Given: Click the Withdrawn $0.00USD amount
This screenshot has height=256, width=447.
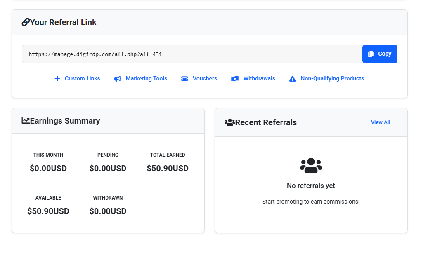Looking at the screenshot, I should (x=108, y=211).
